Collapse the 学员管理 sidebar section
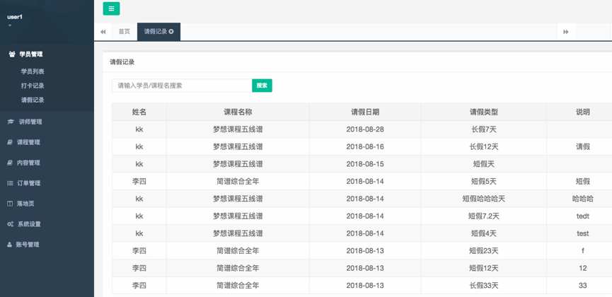This screenshot has height=297, width=612. (x=31, y=54)
